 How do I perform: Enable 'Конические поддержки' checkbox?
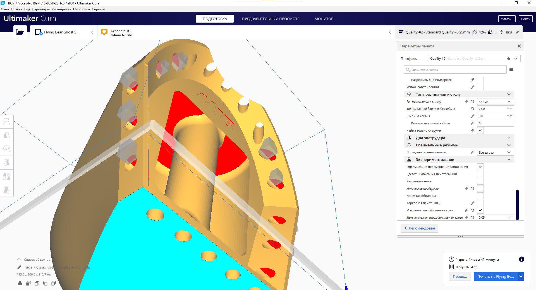point(480,188)
